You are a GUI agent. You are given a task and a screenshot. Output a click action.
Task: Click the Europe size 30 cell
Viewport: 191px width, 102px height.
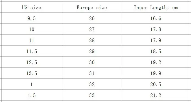tap(92, 62)
